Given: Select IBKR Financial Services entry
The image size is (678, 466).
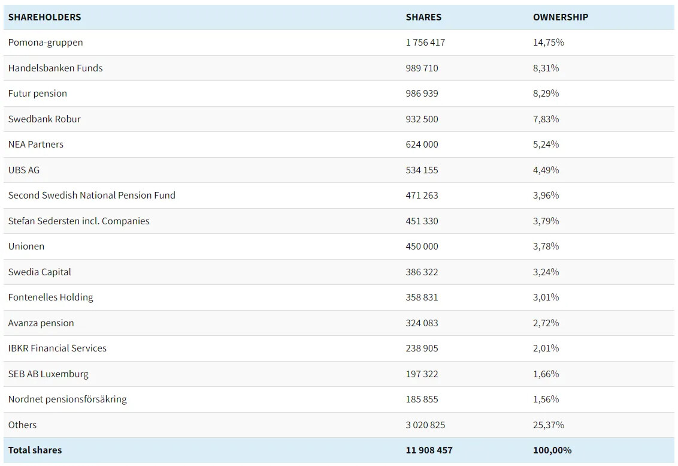Looking at the screenshot, I should (57, 348).
